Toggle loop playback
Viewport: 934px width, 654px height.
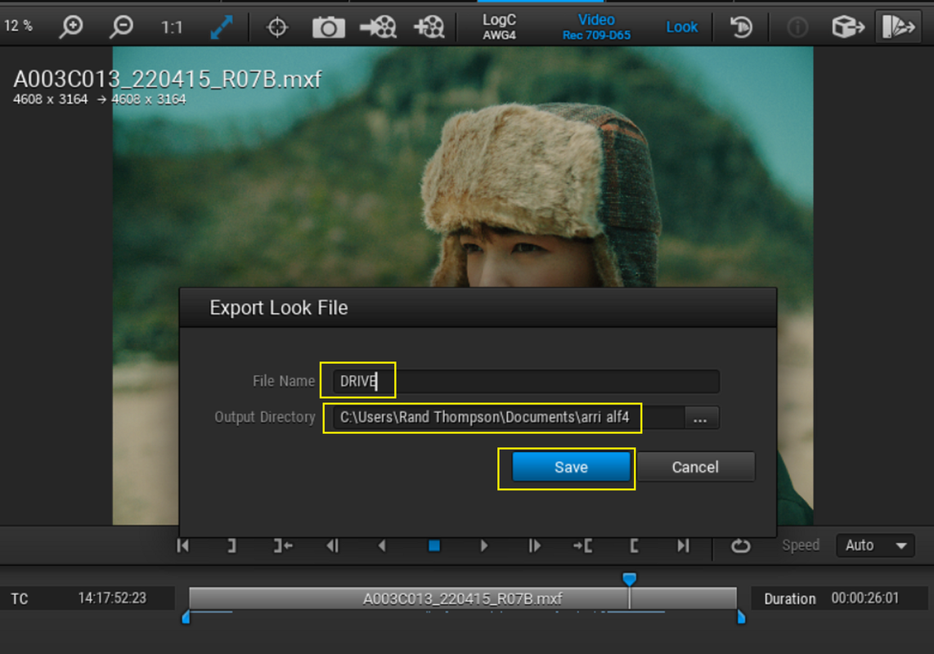741,545
